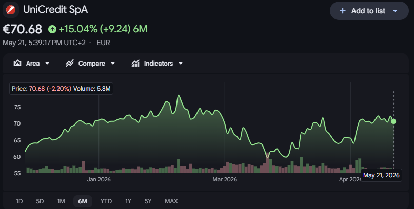Select the 5Y time range tab
414x209 pixels.
(148, 201)
